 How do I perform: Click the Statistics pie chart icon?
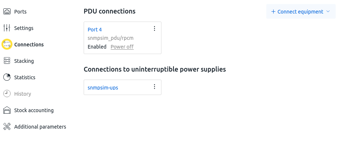tap(7, 77)
